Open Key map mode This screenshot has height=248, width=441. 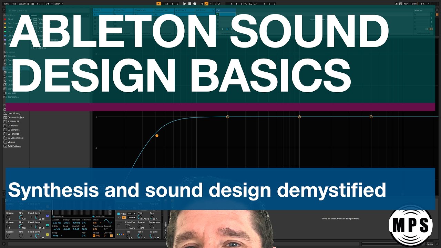(x=406, y=4)
